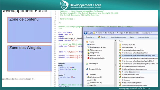Expand the Ouvrir dropdown arrow
Screen dimensions: 160x90
[107, 37]
